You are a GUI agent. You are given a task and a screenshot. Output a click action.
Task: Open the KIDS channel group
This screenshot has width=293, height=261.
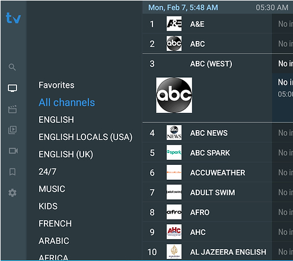(x=48, y=206)
